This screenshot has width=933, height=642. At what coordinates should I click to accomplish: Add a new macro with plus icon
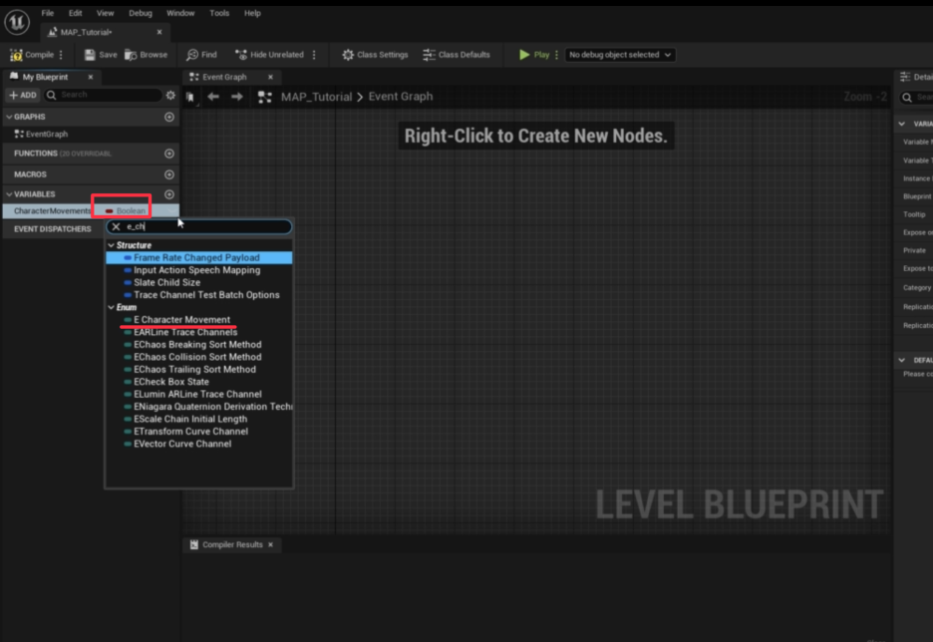169,174
